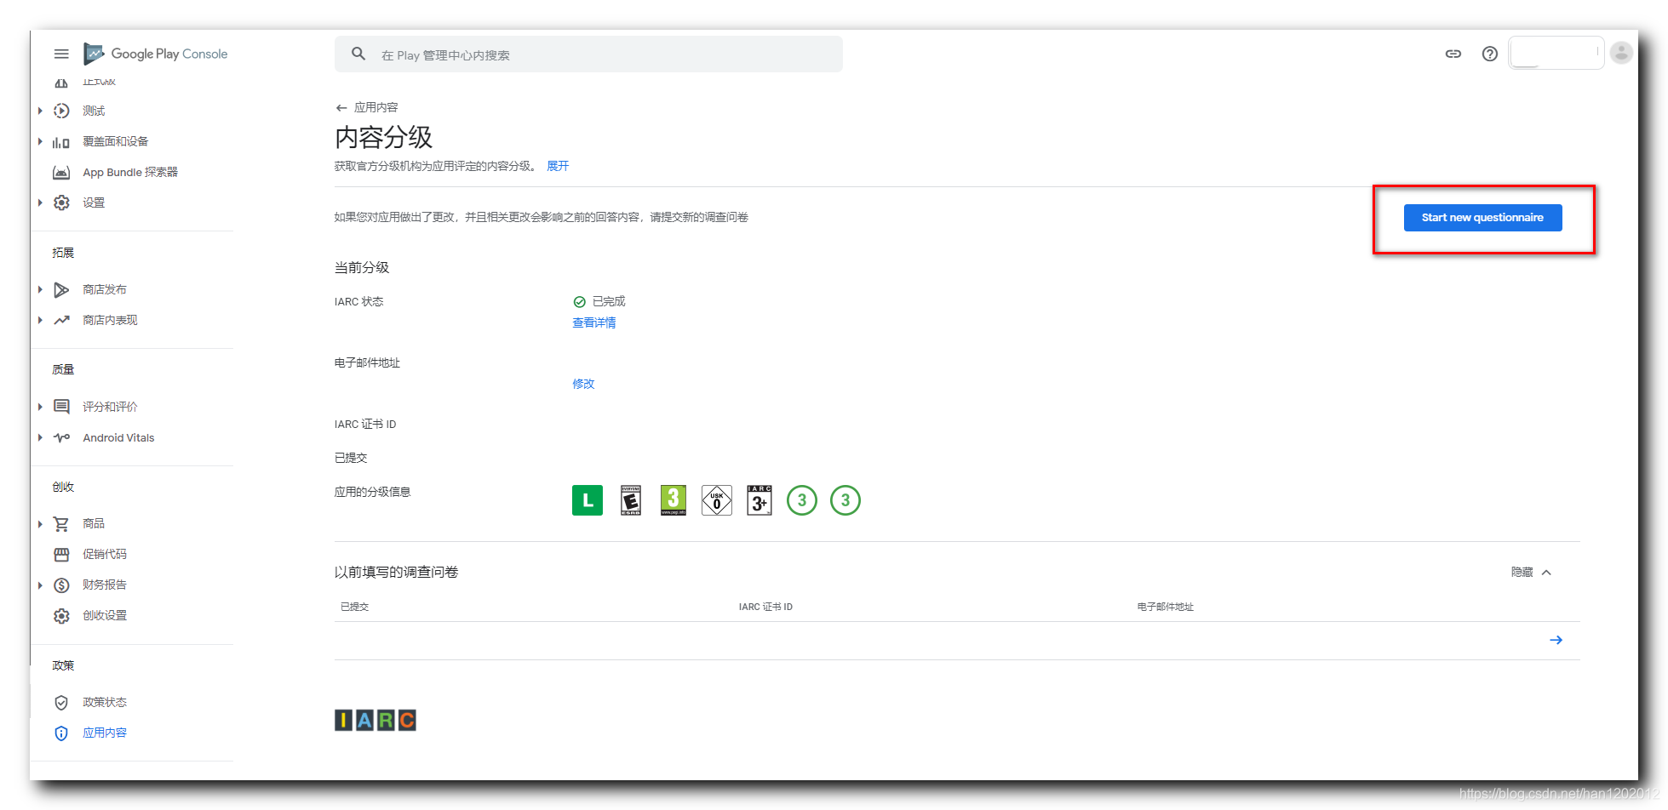
Task: Click the 商店内表现 trend icon
Action: 61,320
